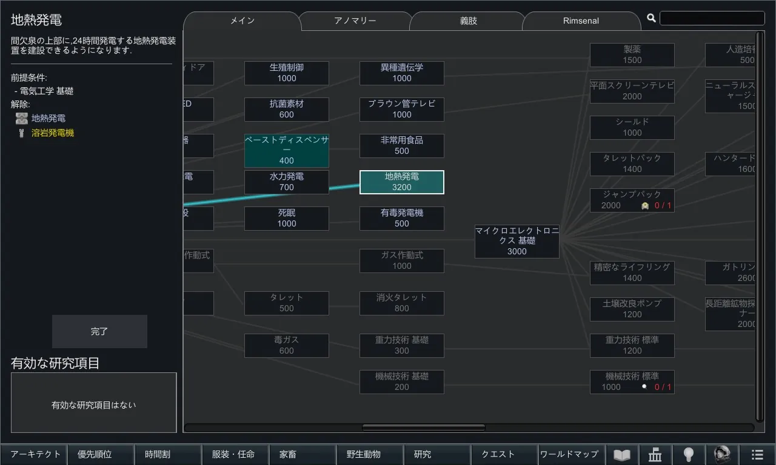Click the 溶岩発電機 yellow link text
Image resolution: width=776 pixels, height=465 pixels.
(x=53, y=133)
